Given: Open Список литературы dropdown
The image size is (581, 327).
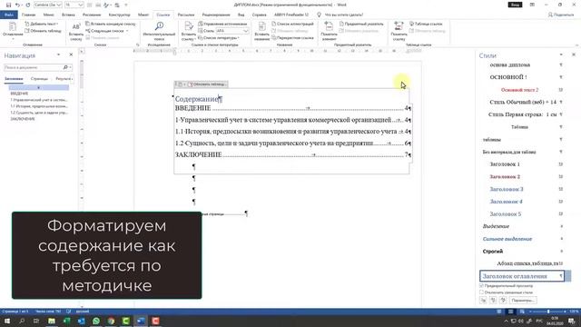Looking at the screenshot, I should click(219, 38).
